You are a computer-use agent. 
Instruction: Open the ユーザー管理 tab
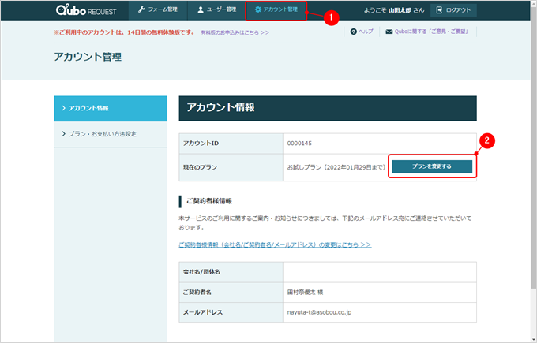217,10
